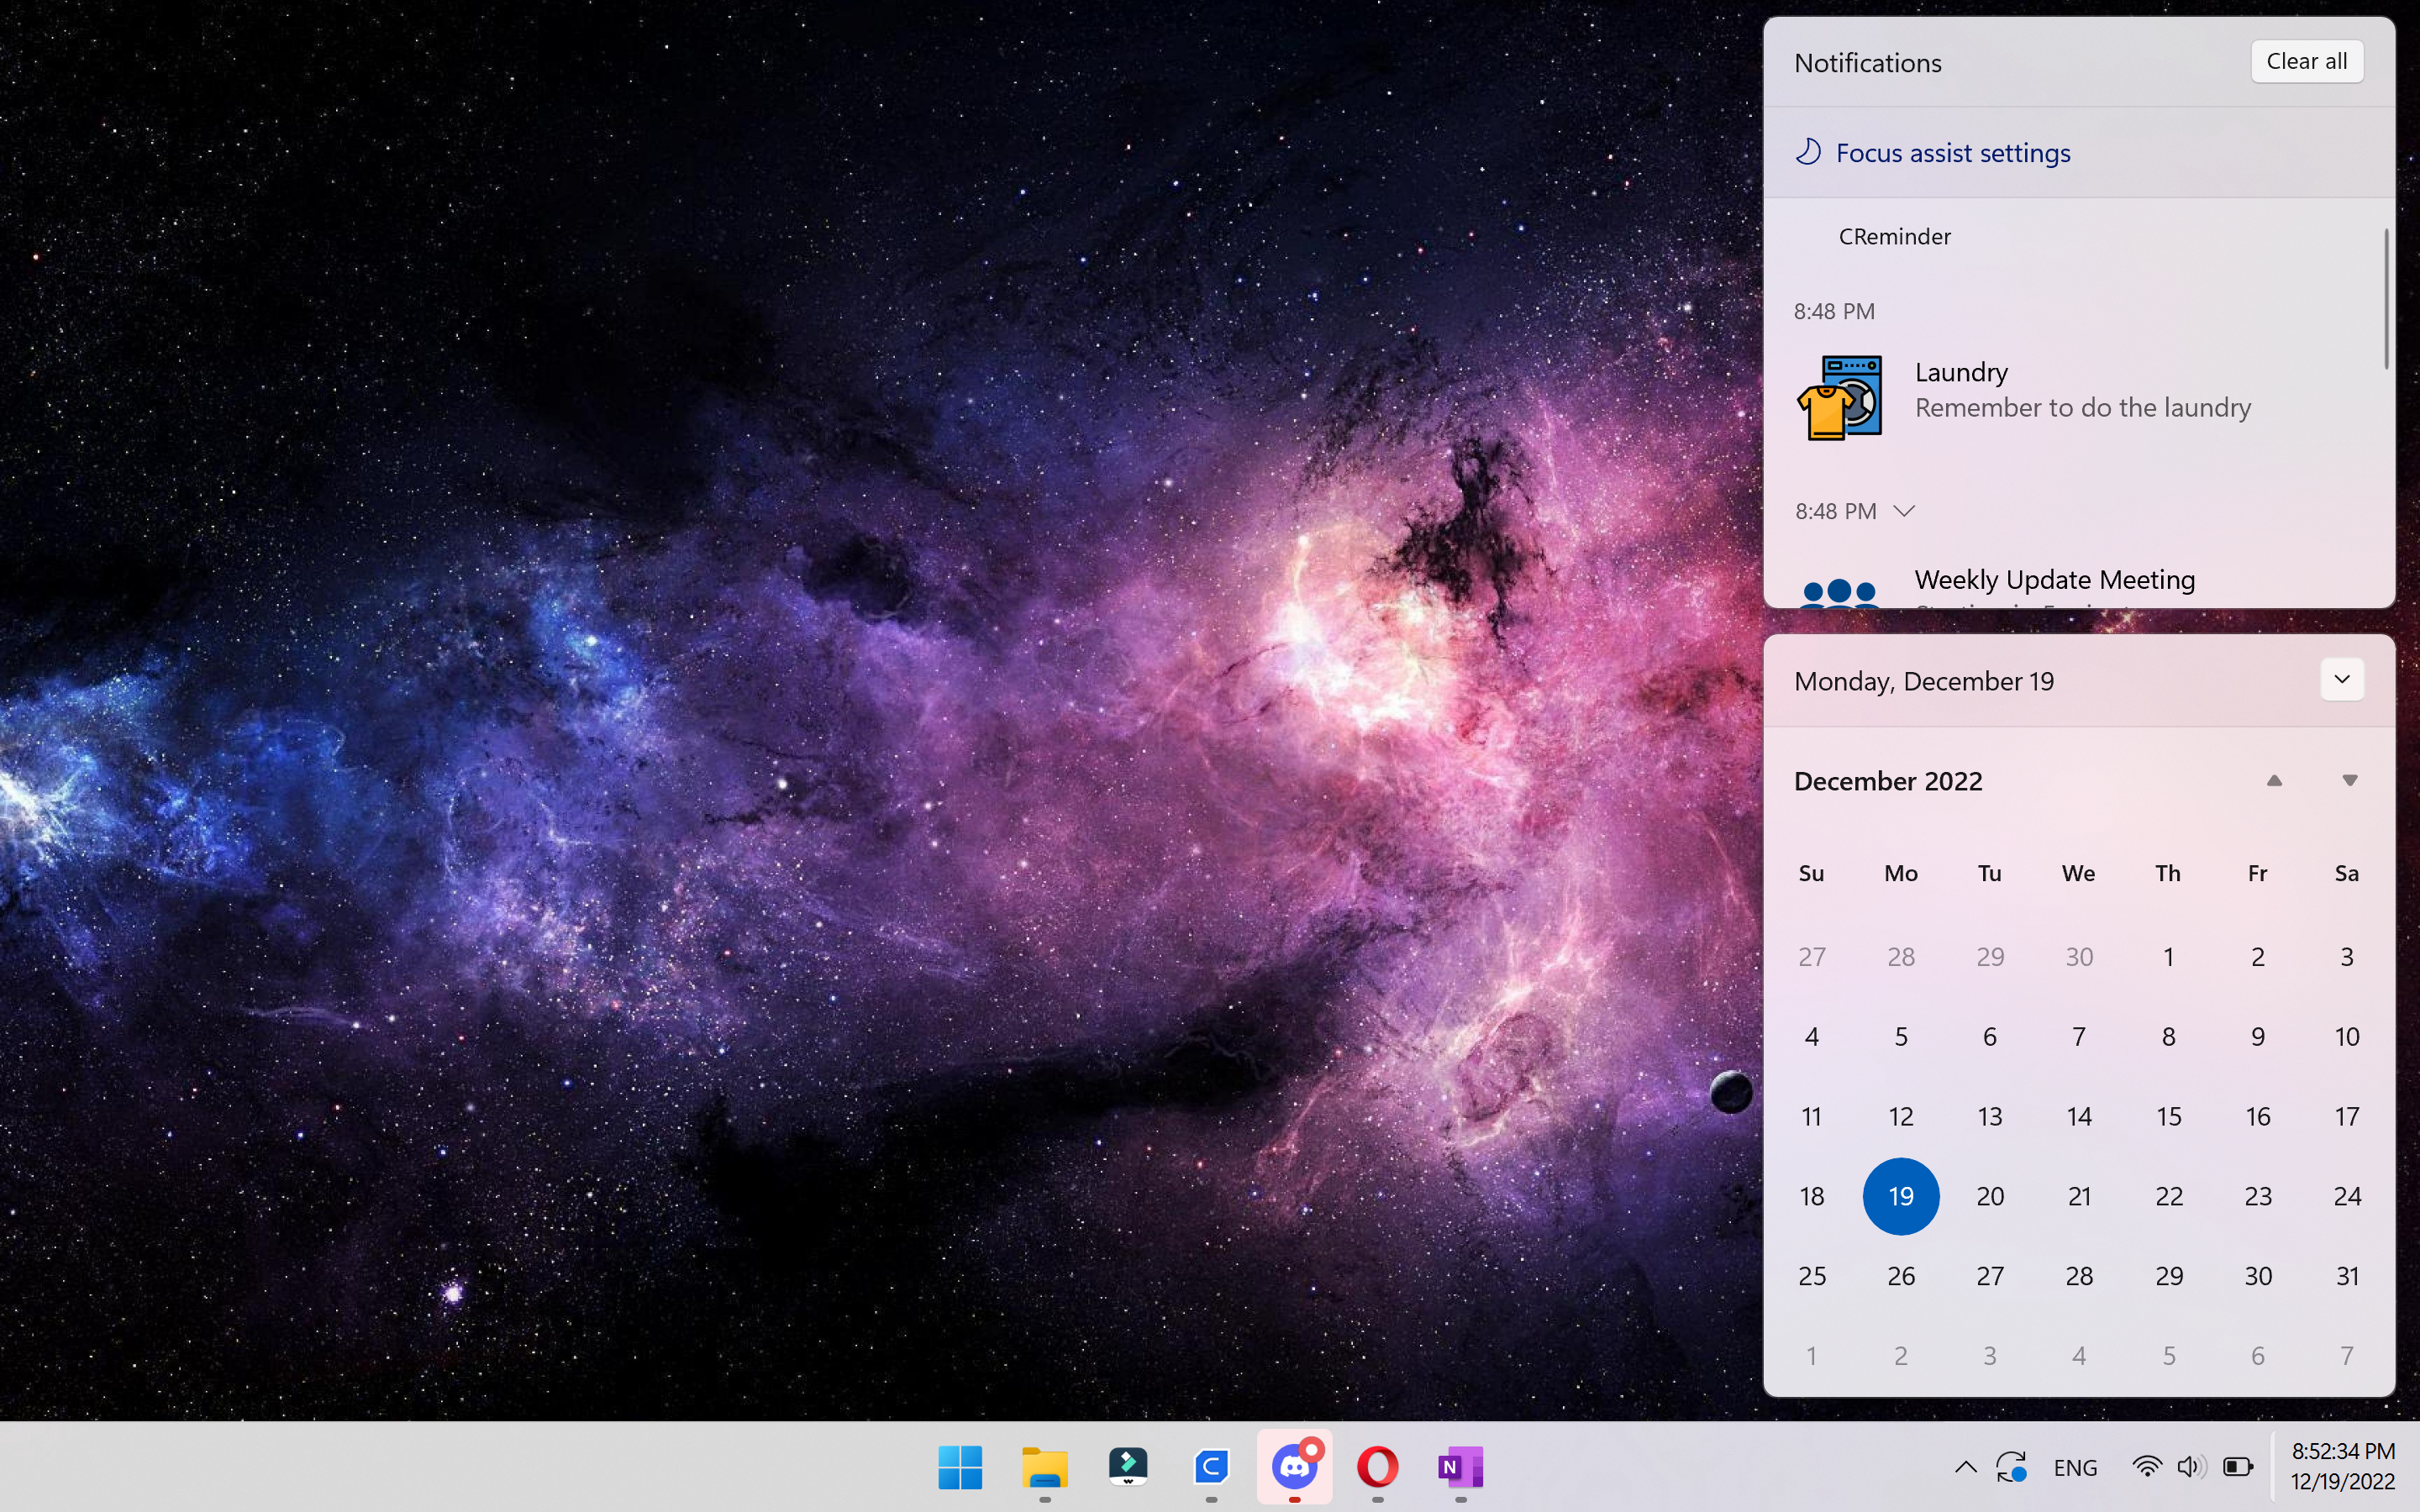Go to previous month with up arrow

point(2274,781)
